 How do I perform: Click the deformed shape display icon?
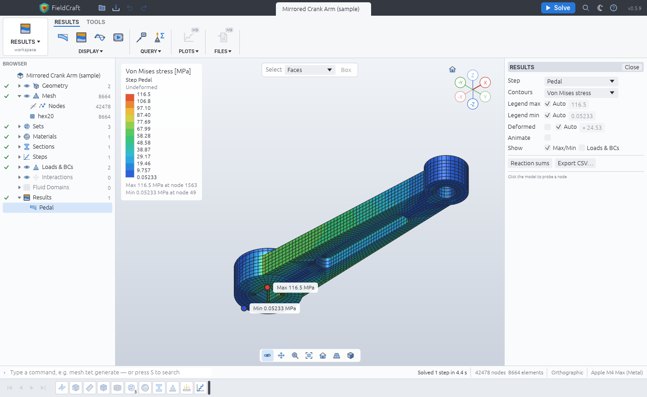[x=62, y=37]
